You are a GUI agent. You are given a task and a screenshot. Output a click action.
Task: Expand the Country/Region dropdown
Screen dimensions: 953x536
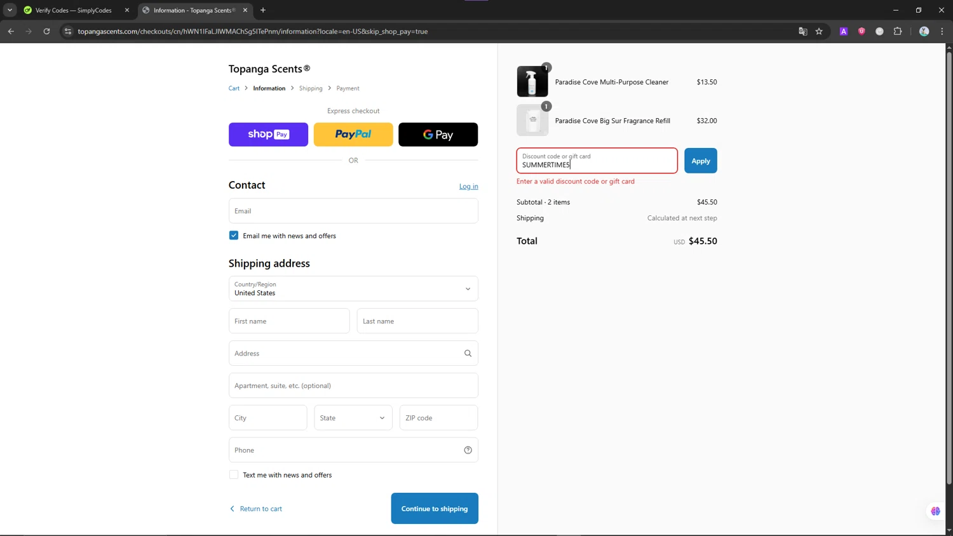(x=353, y=288)
